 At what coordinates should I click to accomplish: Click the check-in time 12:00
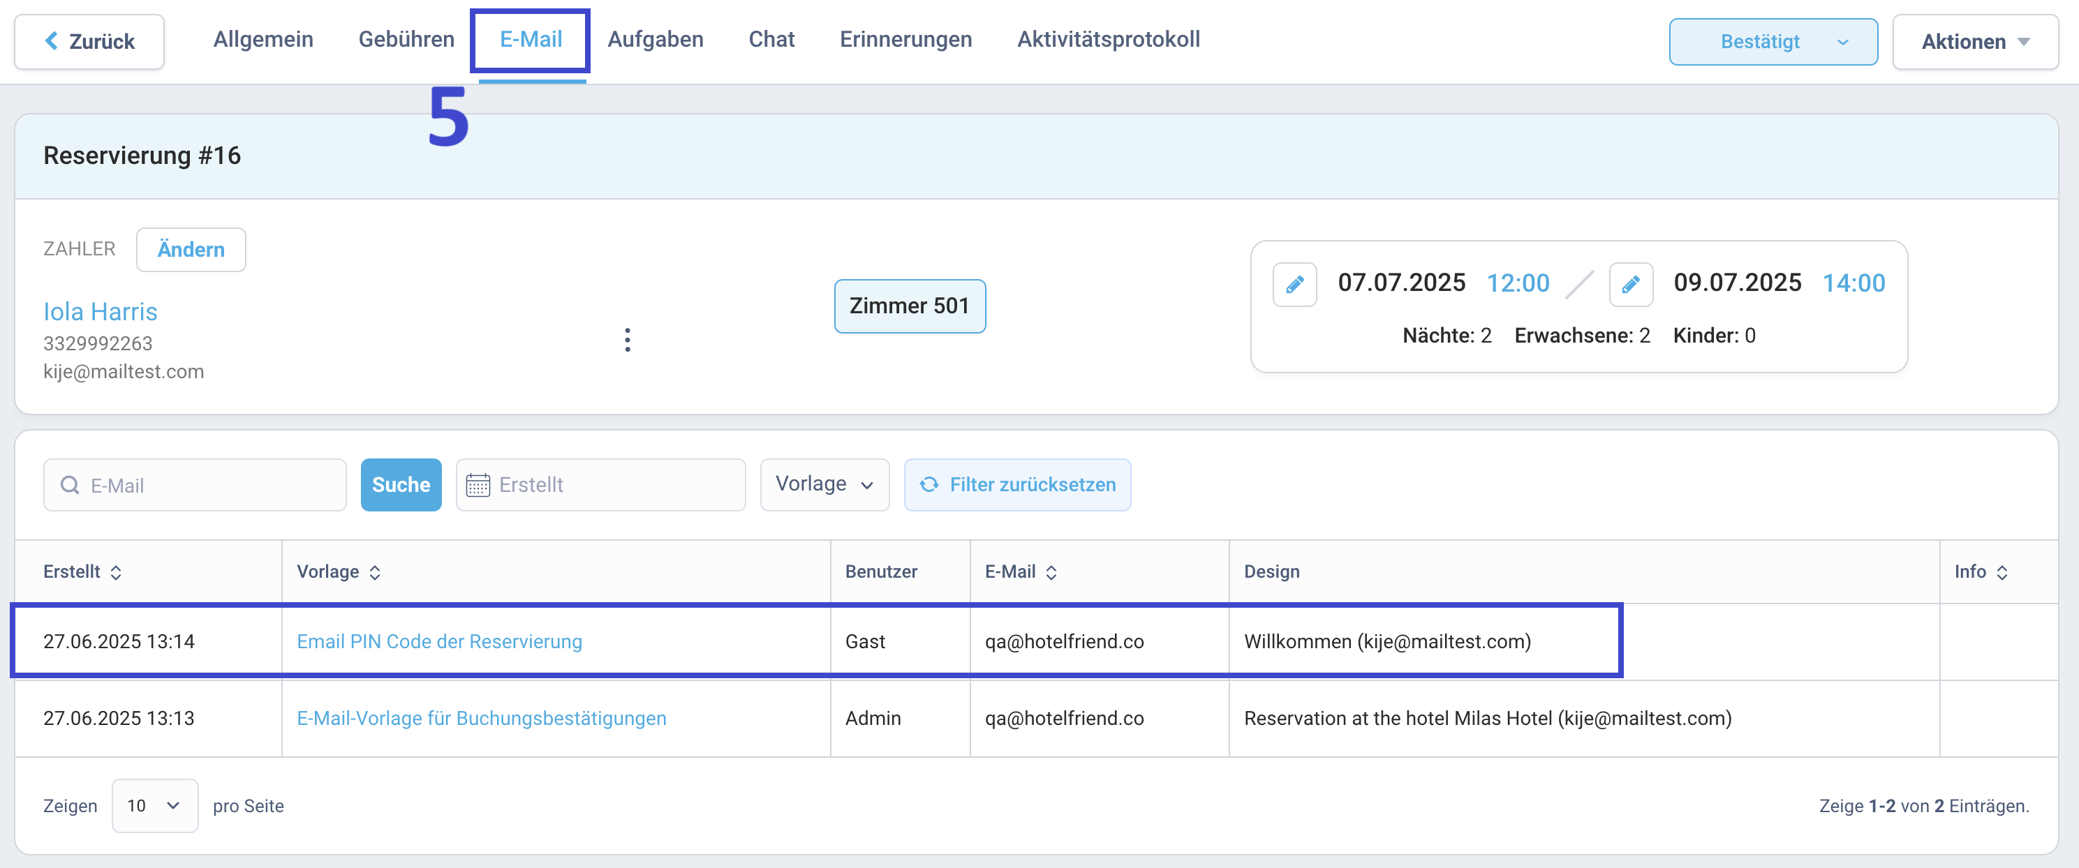point(1517,283)
